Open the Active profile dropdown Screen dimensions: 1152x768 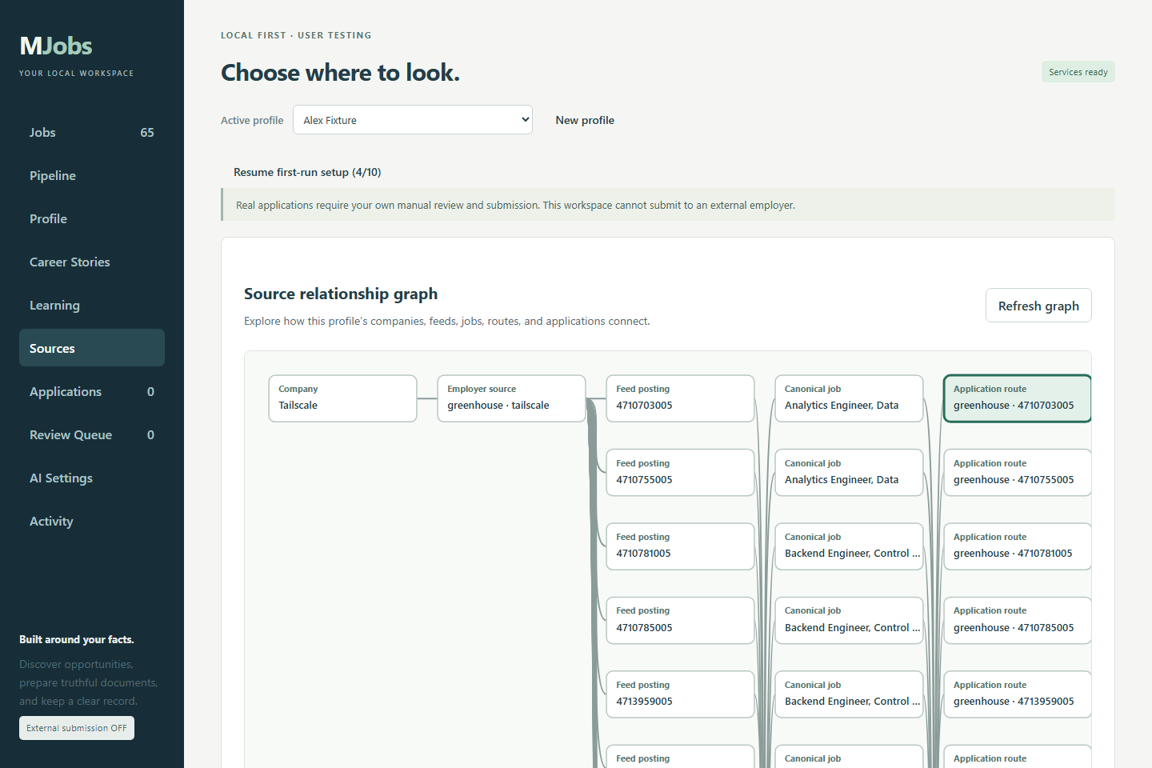click(413, 120)
